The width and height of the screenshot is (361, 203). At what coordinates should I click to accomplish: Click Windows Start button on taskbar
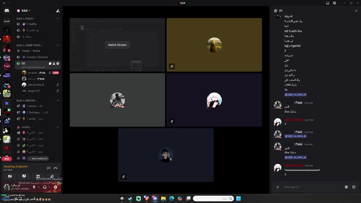pyautogui.click(x=239, y=198)
